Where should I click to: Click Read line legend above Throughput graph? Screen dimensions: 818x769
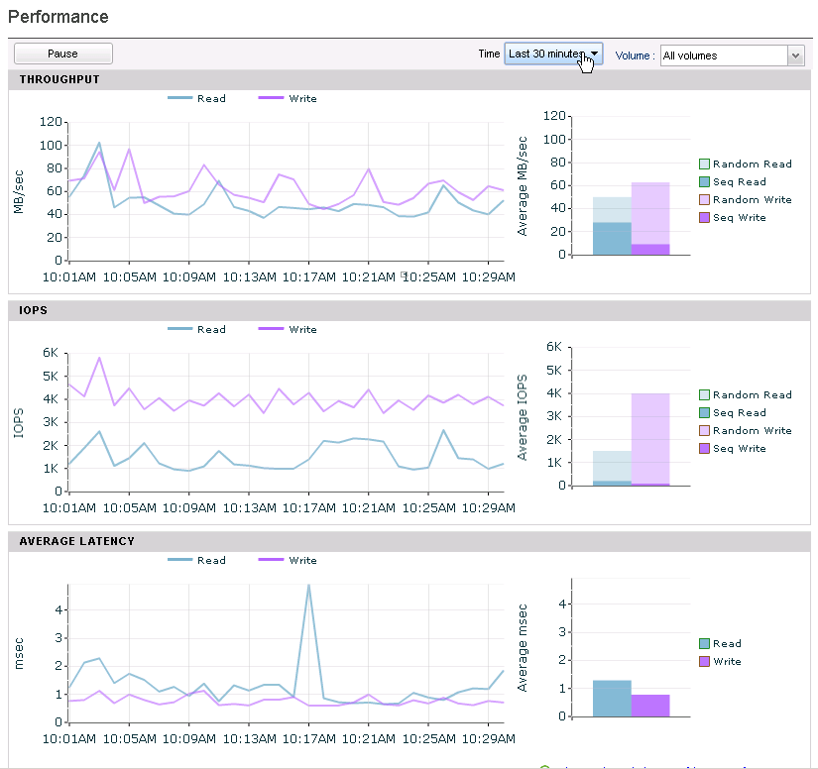tap(196, 98)
